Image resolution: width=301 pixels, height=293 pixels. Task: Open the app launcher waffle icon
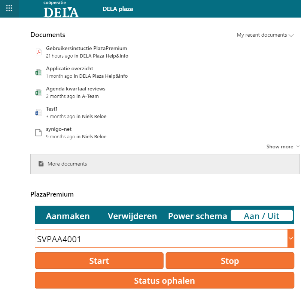[x=9, y=8]
